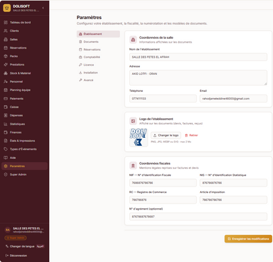
Task: Click the Dolisoft crown logo icon
Action: coord(7,8)
